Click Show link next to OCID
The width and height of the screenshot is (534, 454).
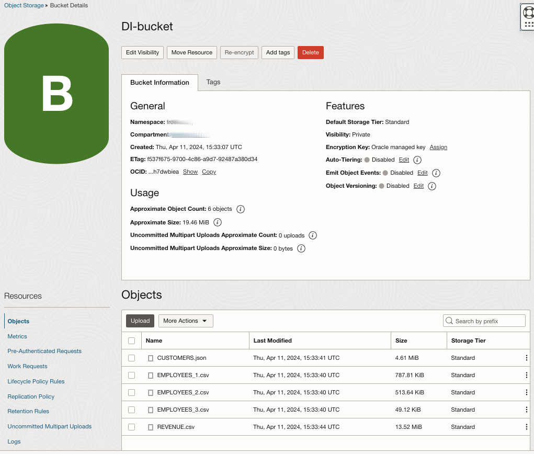[190, 172]
